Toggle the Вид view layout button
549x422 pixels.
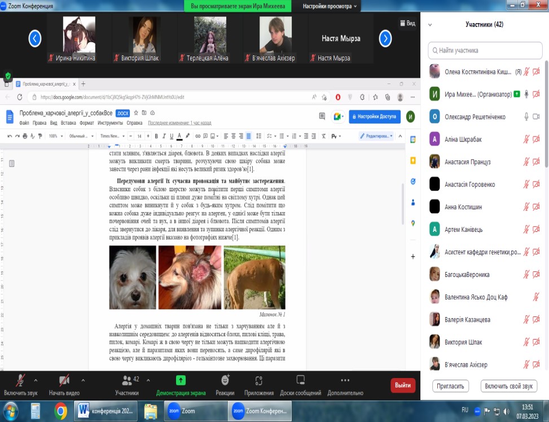coord(407,24)
